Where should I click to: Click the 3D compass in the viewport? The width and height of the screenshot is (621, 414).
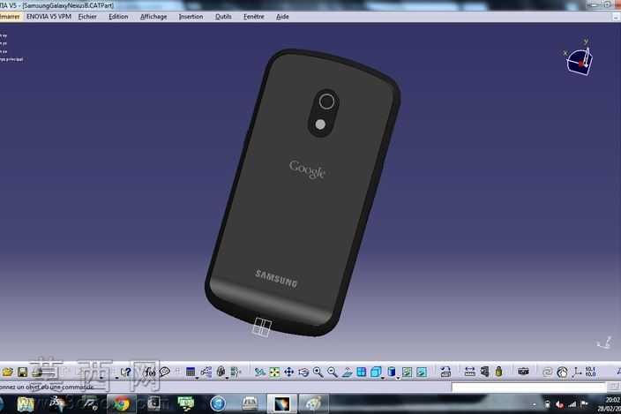[579, 59]
